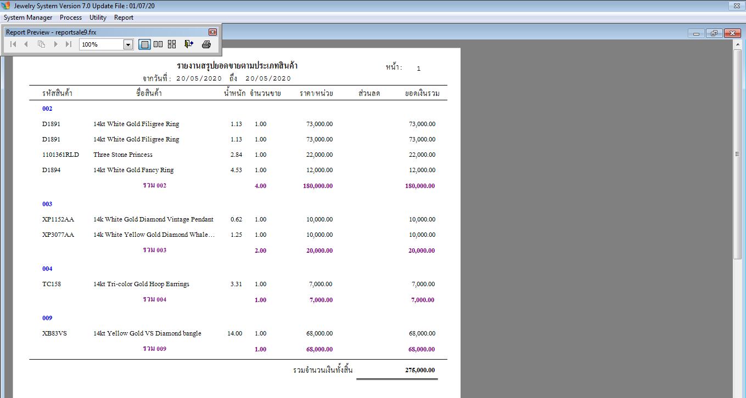The height and width of the screenshot is (398, 746).
Task: Close the inner report window
Action: coord(733,33)
